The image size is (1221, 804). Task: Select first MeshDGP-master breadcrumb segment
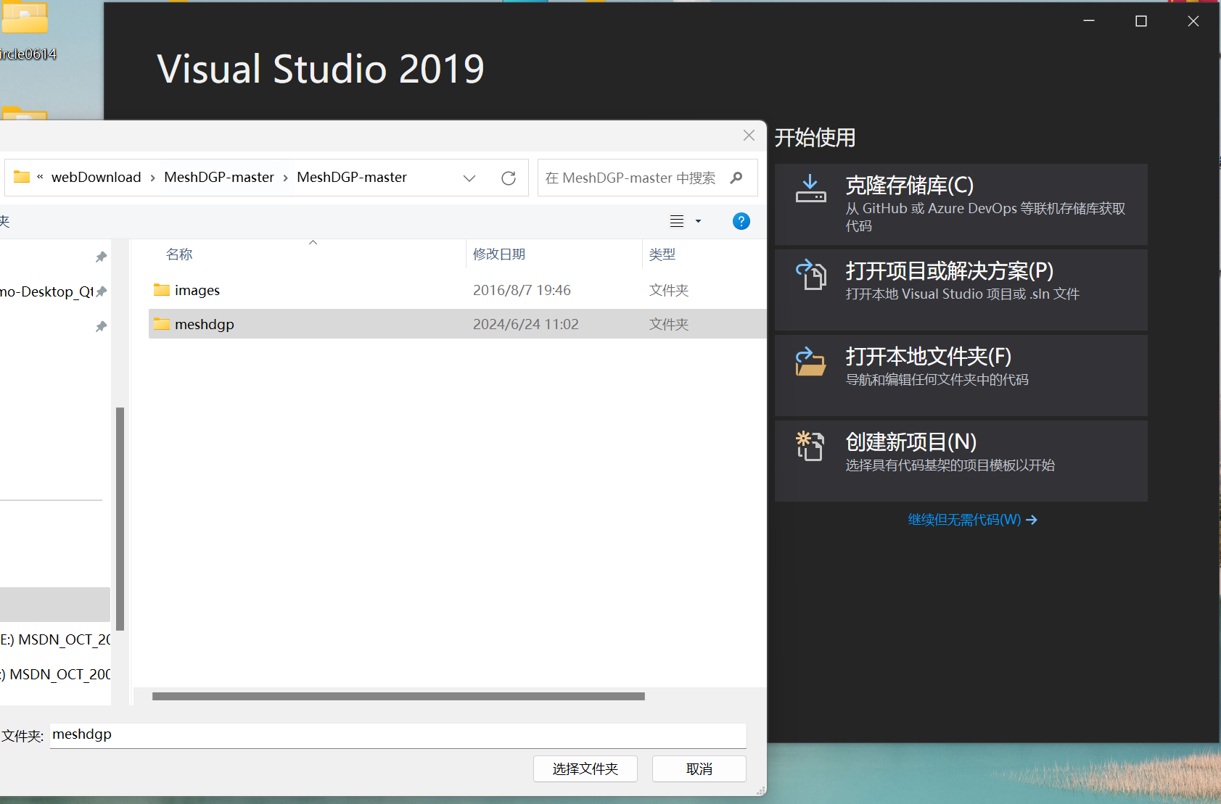[219, 177]
